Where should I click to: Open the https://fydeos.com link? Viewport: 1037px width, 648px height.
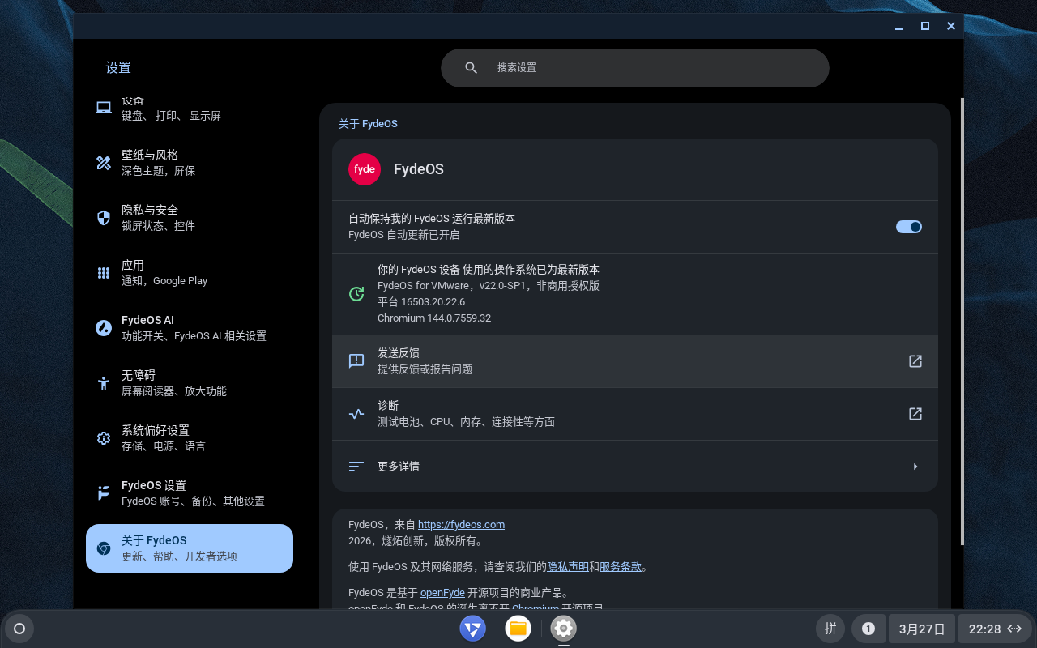(461, 525)
